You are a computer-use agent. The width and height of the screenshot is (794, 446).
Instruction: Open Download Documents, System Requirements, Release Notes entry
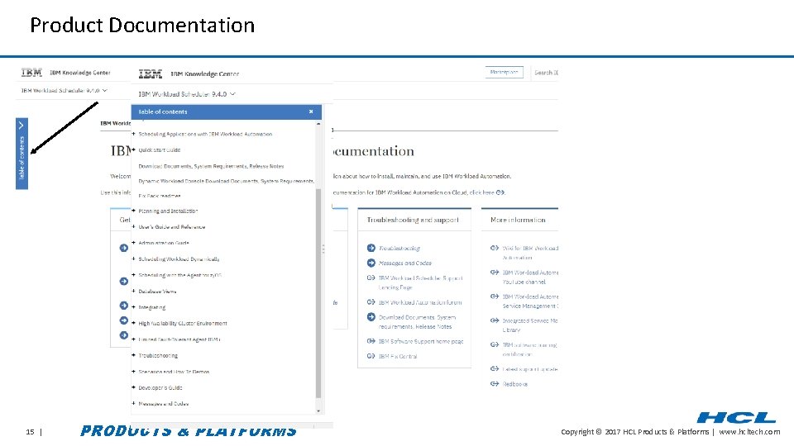click(211, 166)
